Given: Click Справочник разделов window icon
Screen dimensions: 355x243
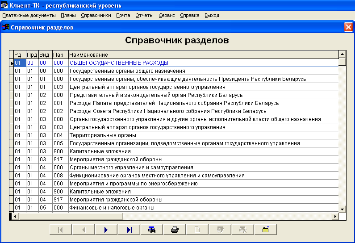Looking at the screenshot, I should click(x=6, y=27).
